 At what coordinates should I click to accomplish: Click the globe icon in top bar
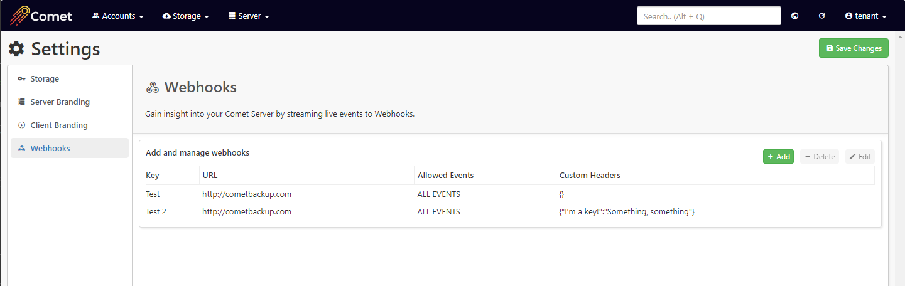coord(794,16)
